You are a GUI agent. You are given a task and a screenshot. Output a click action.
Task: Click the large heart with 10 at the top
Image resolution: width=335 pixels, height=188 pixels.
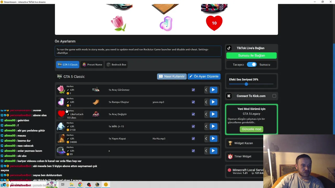pos(214,23)
